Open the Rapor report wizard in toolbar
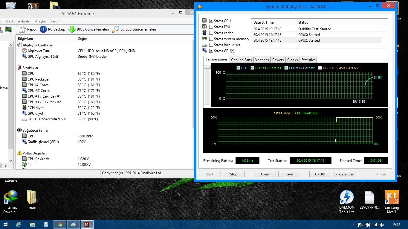Screen dimensions: 408x229 tap(28, 29)
